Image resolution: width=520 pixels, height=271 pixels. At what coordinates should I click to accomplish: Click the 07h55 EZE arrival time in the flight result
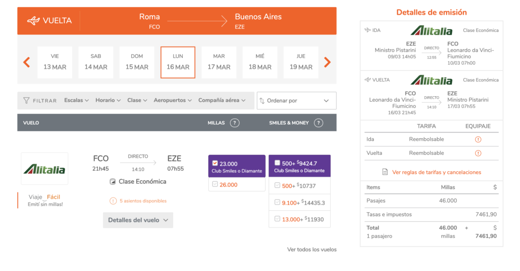(x=175, y=169)
